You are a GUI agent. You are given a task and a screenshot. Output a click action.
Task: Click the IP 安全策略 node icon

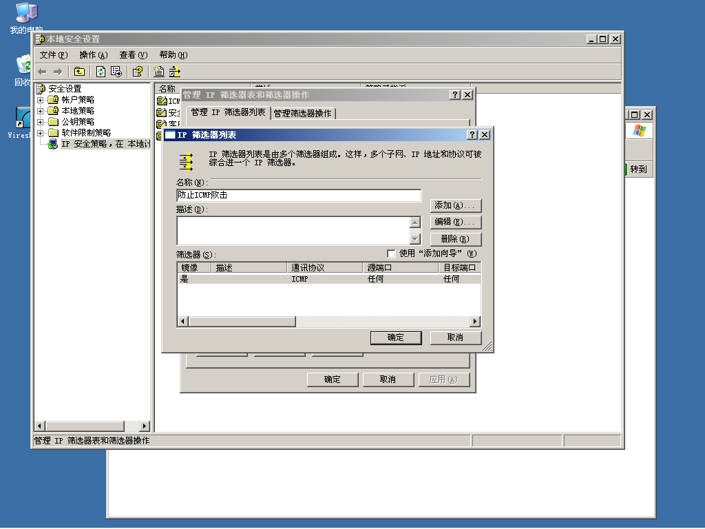[53, 144]
